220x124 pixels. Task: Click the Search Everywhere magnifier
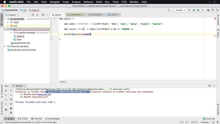(217, 10)
